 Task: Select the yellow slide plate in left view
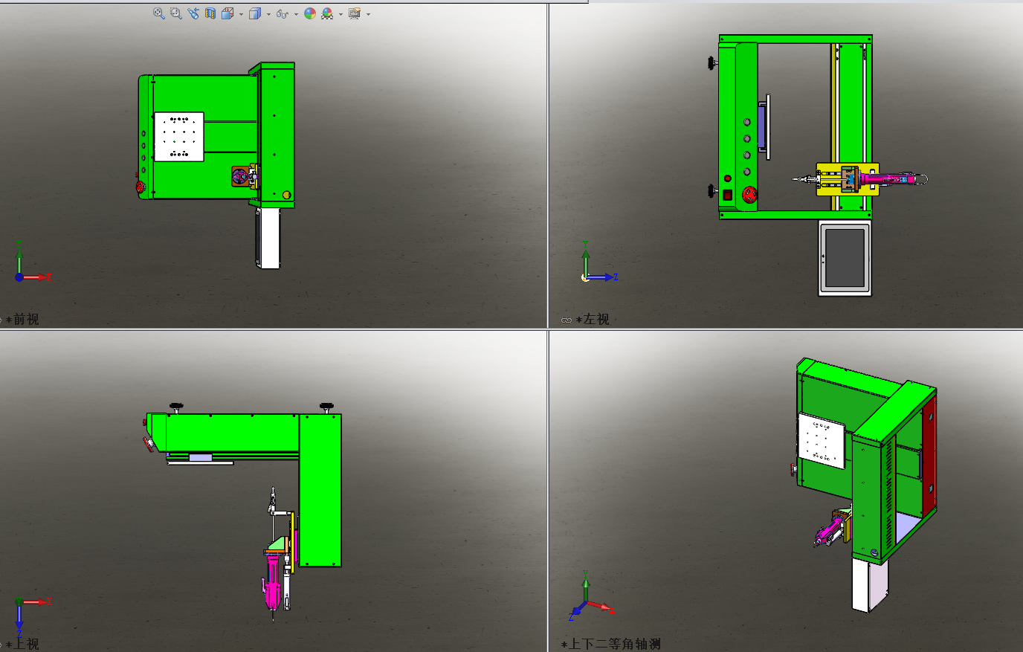[848, 179]
